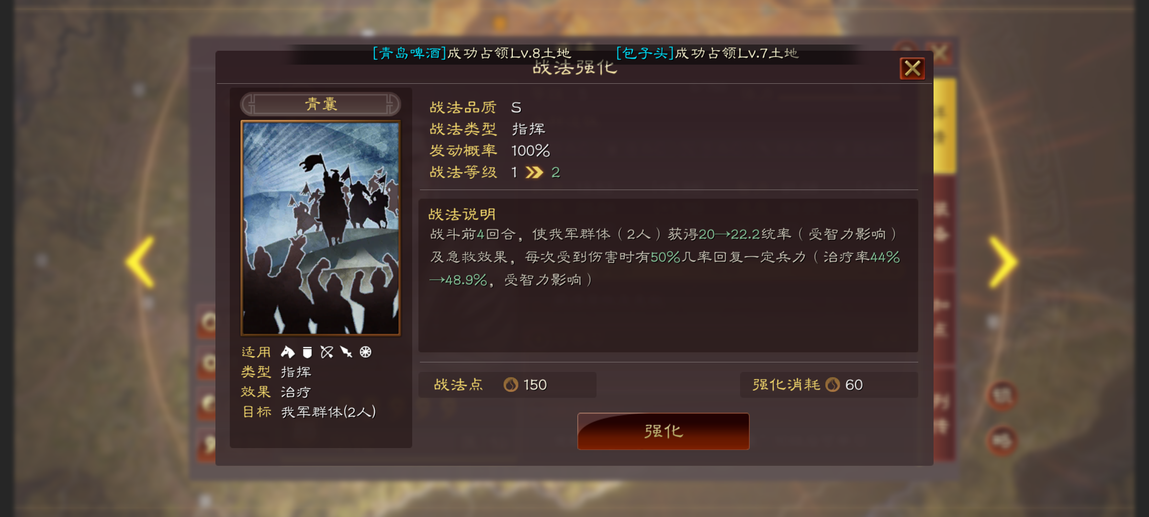
Task: Close the 战法强化 dialog
Action: tap(912, 69)
